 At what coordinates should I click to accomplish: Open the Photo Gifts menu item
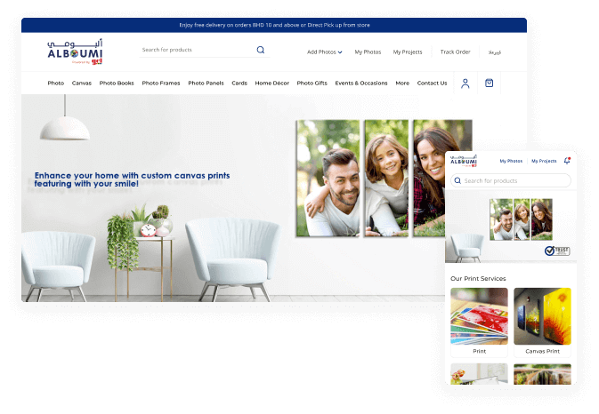(x=312, y=84)
